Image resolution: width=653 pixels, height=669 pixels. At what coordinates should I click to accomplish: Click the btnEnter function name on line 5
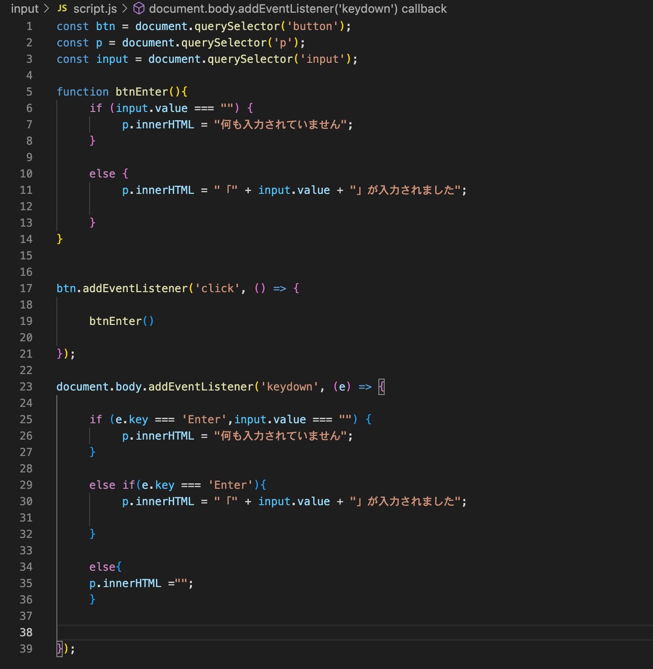pyautogui.click(x=142, y=92)
